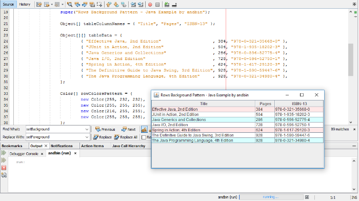Click the editor vertical scrollbar thumb
The image size is (359, 201).
[350, 59]
